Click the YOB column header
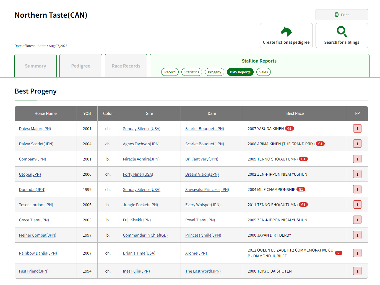 point(87,113)
